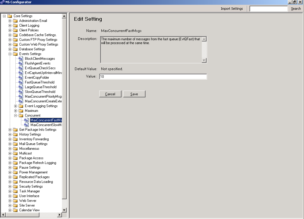Viewport: 304px width, 219px height.
Task: Select the LargeQueueThreshold tree item
Action: [41, 87]
